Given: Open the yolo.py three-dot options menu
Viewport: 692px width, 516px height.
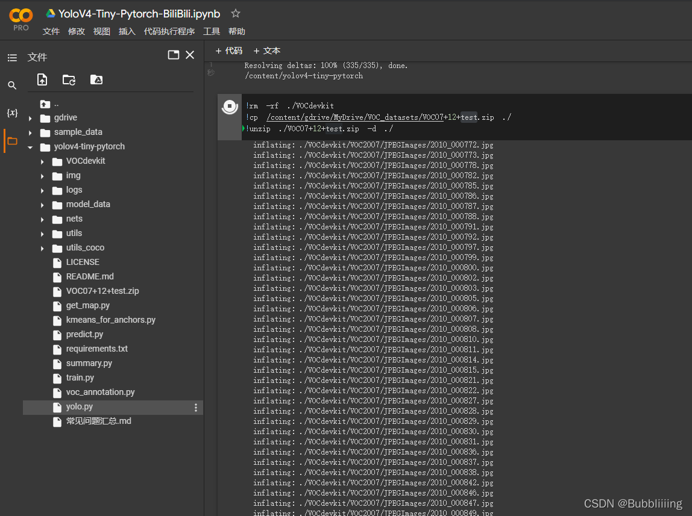Looking at the screenshot, I should (196, 408).
